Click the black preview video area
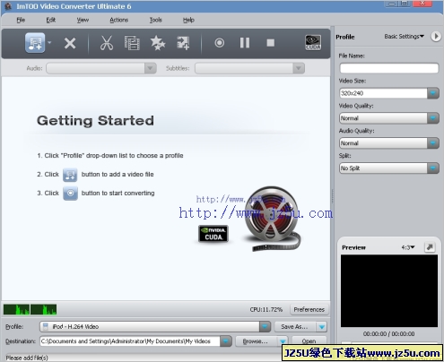This screenshot has height=362, width=444. click(x=389, y=291)
